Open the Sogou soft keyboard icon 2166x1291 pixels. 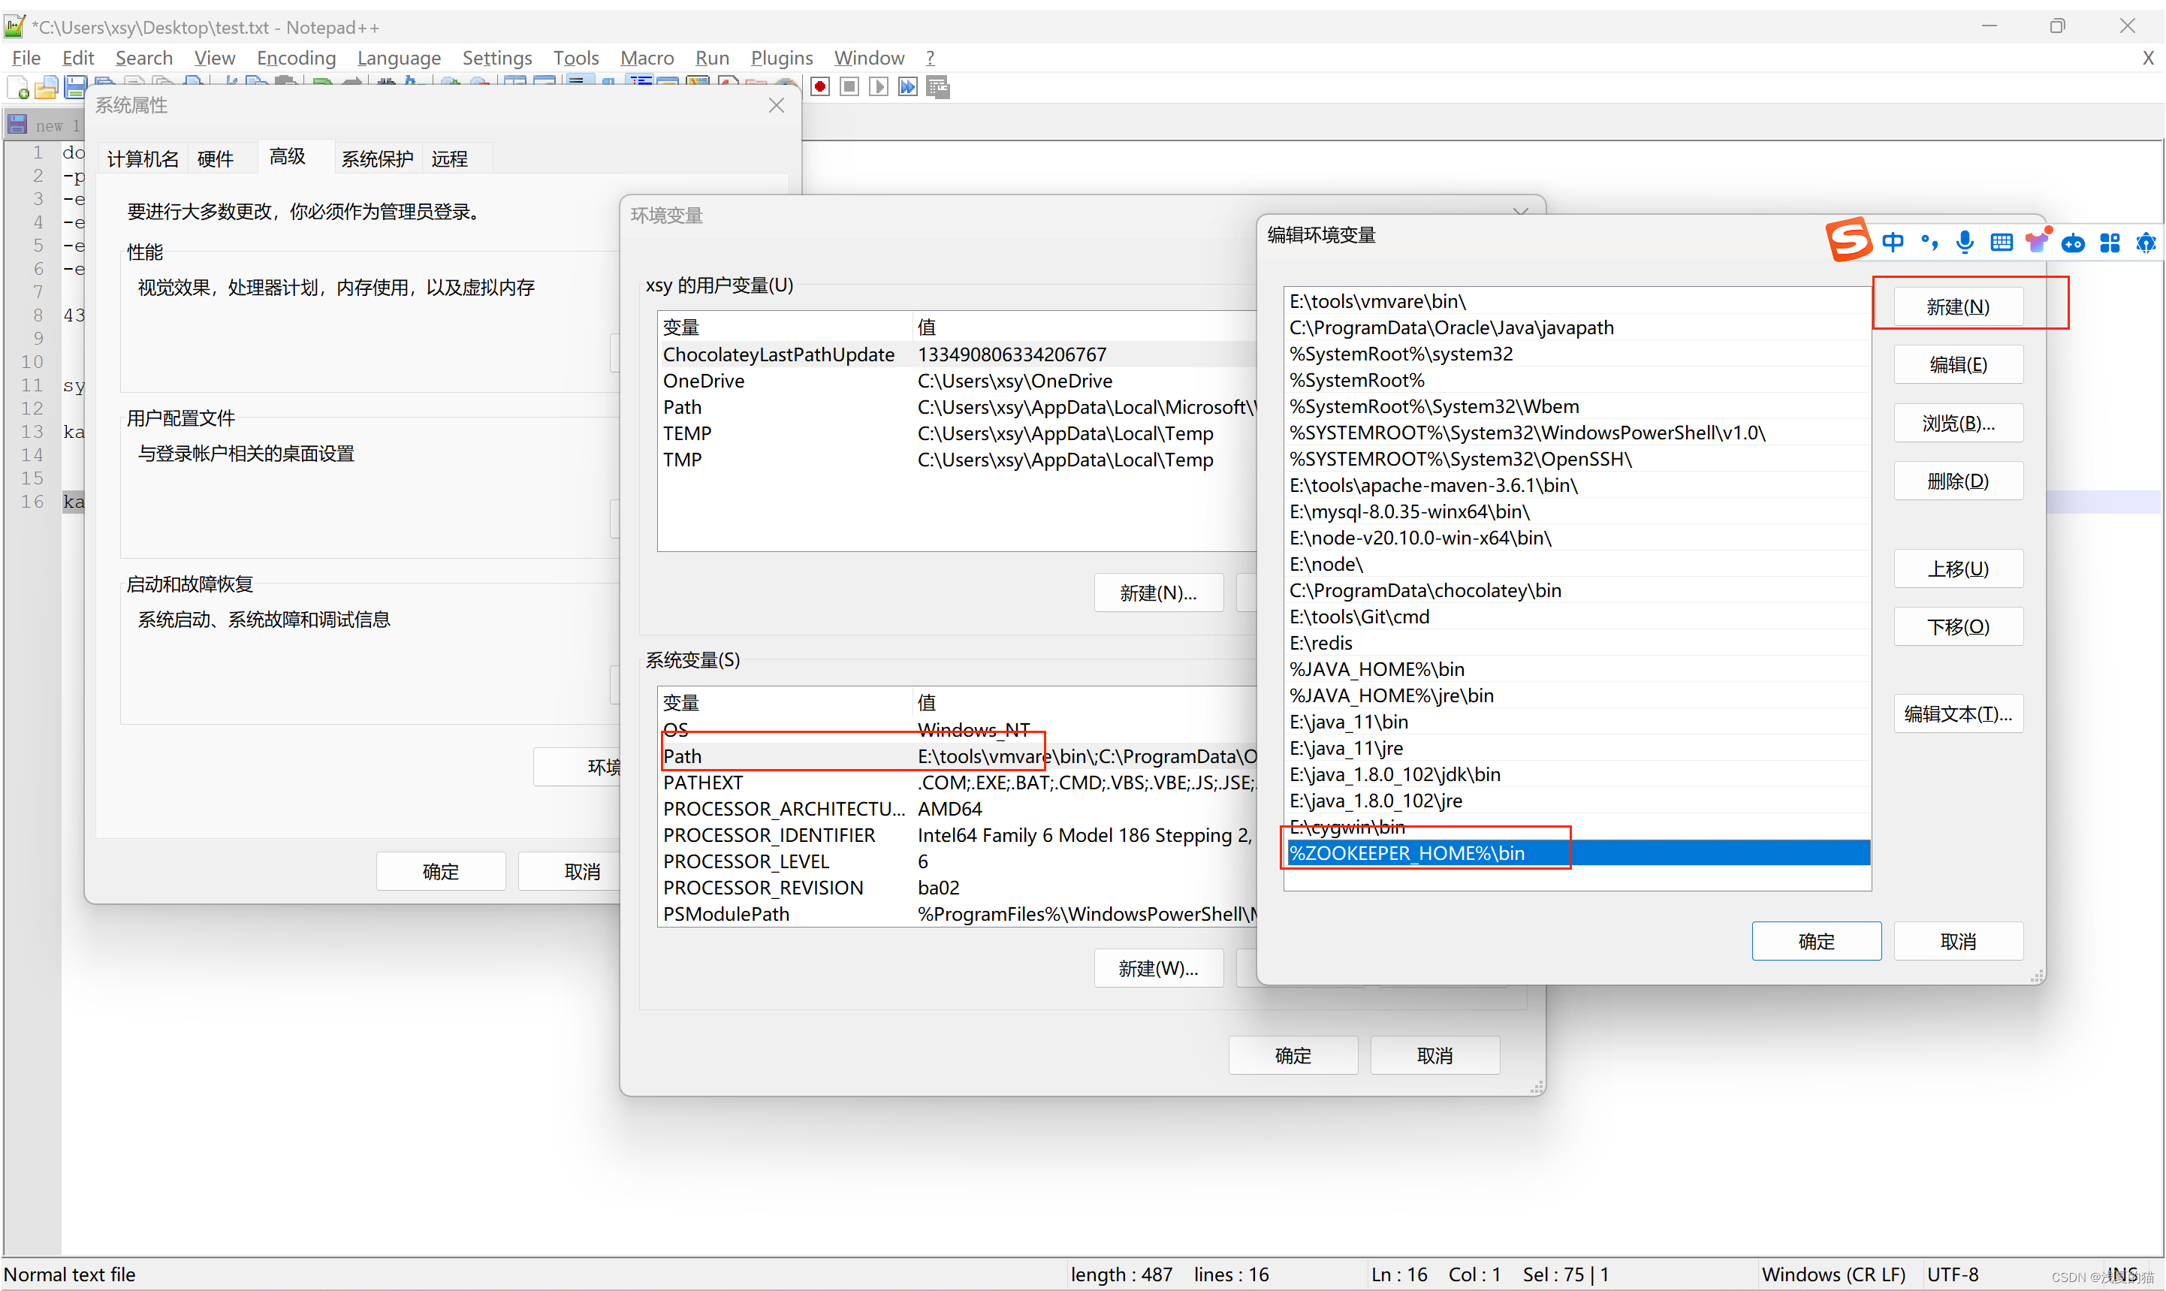tap(2001, 242)
